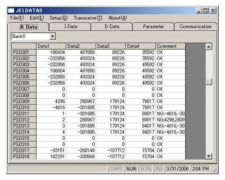
Task: Click the Data3 column header
Action: [111, 46]
